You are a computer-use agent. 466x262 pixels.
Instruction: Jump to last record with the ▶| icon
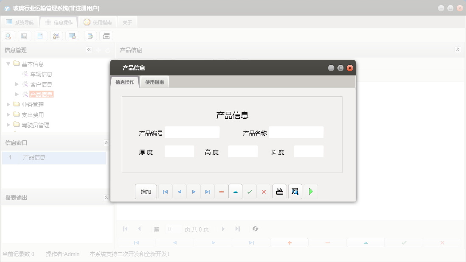[x=208, y=191]
